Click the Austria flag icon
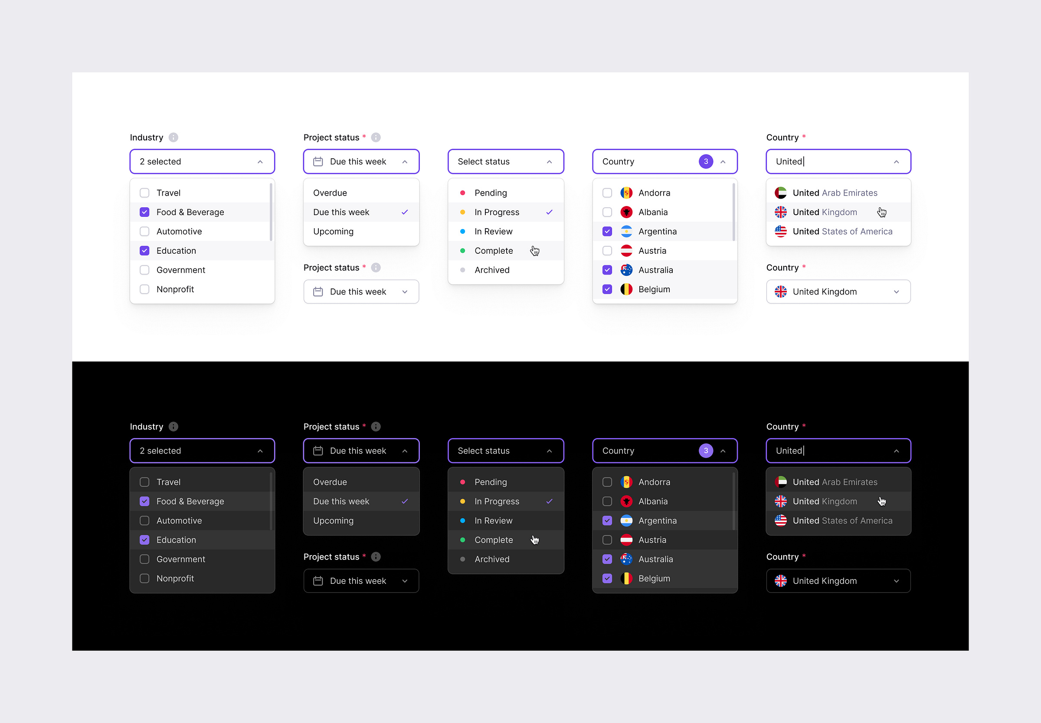This screenshot has width=1041, height=723. click(626, 251)
